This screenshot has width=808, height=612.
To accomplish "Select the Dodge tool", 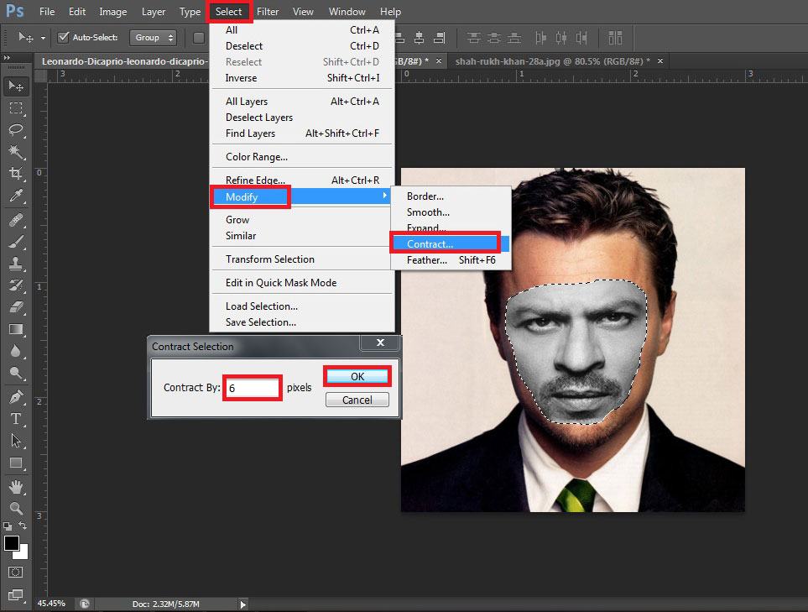I will [x=16, y=373].
